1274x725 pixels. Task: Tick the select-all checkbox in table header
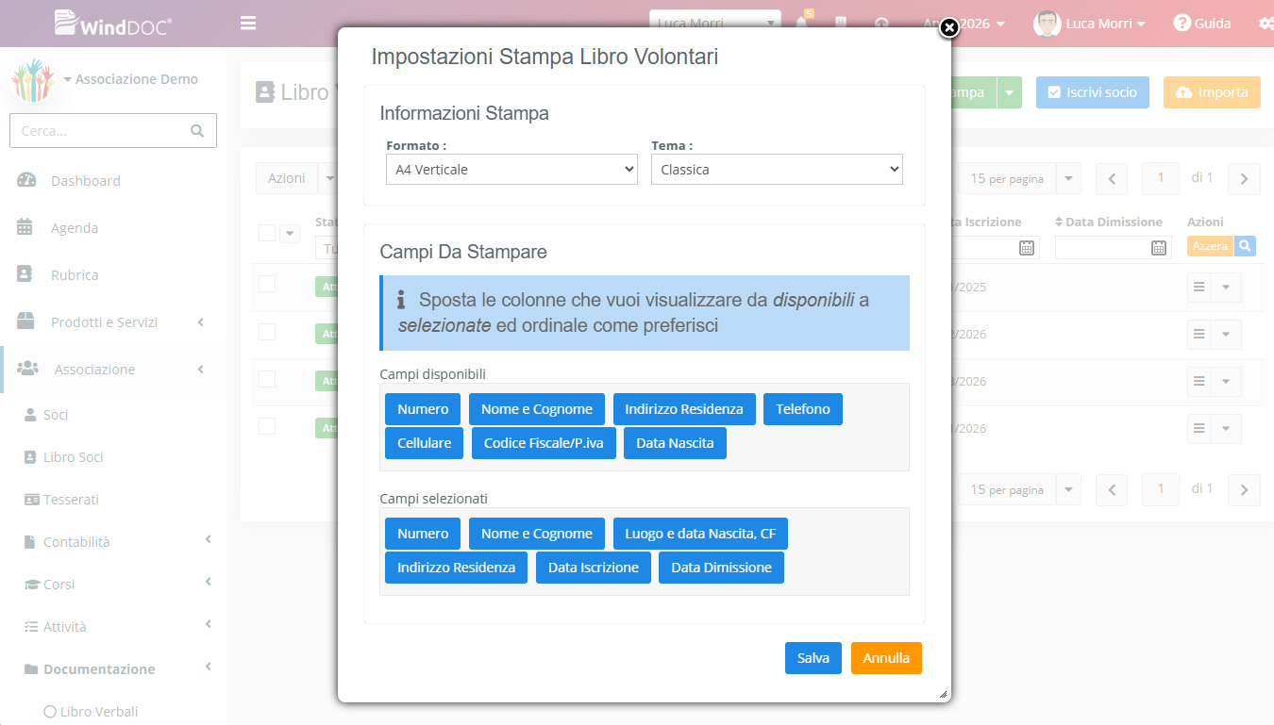coord(267,232)
